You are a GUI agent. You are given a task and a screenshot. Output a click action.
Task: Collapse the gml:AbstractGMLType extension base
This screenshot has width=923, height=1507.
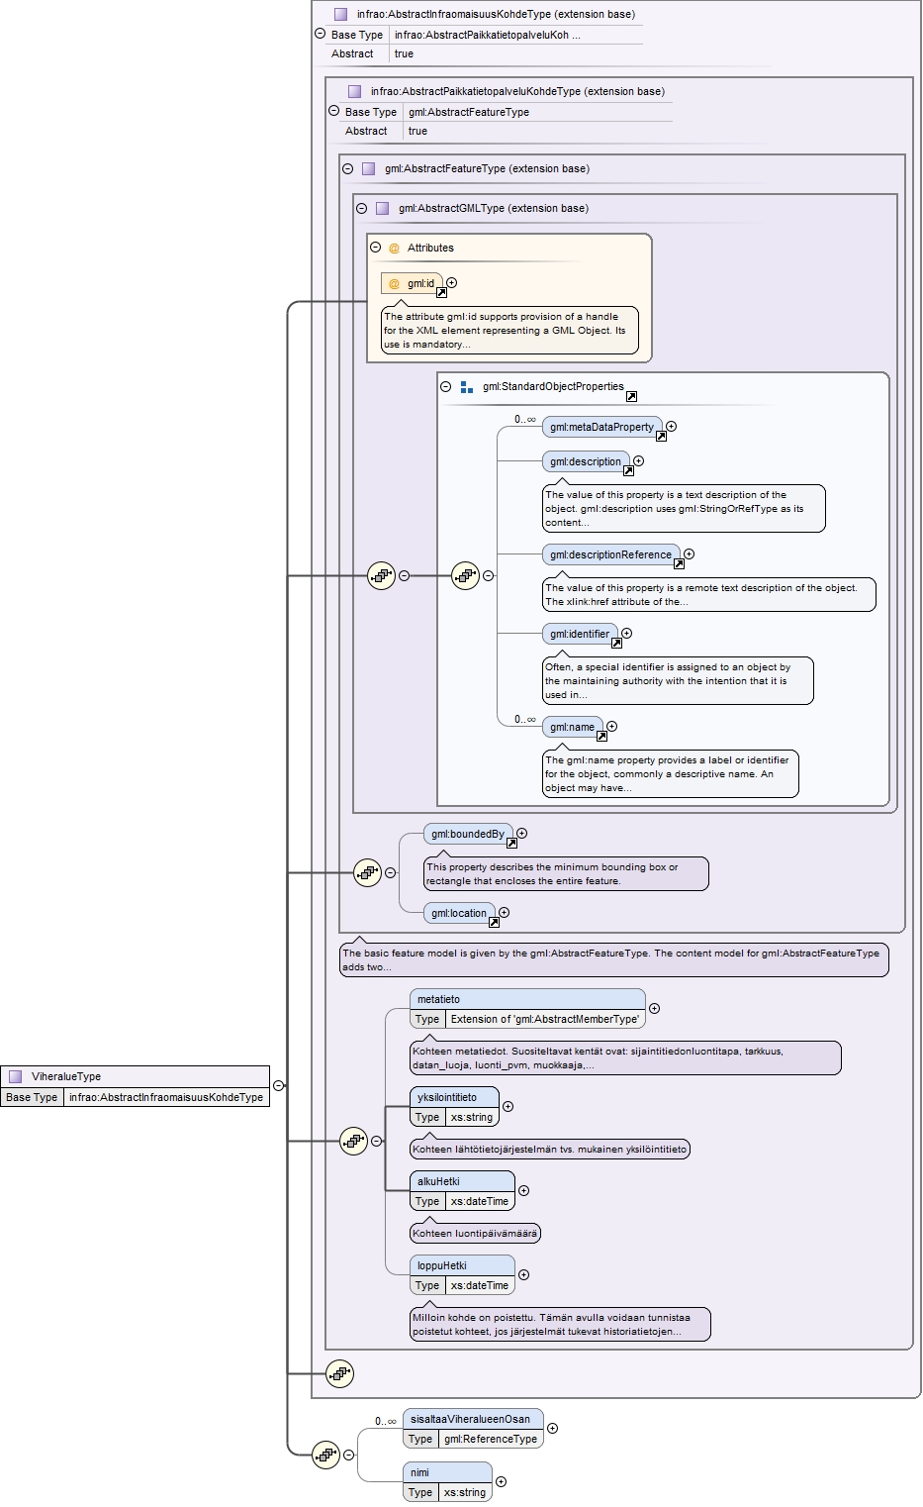tap(362, 209)
